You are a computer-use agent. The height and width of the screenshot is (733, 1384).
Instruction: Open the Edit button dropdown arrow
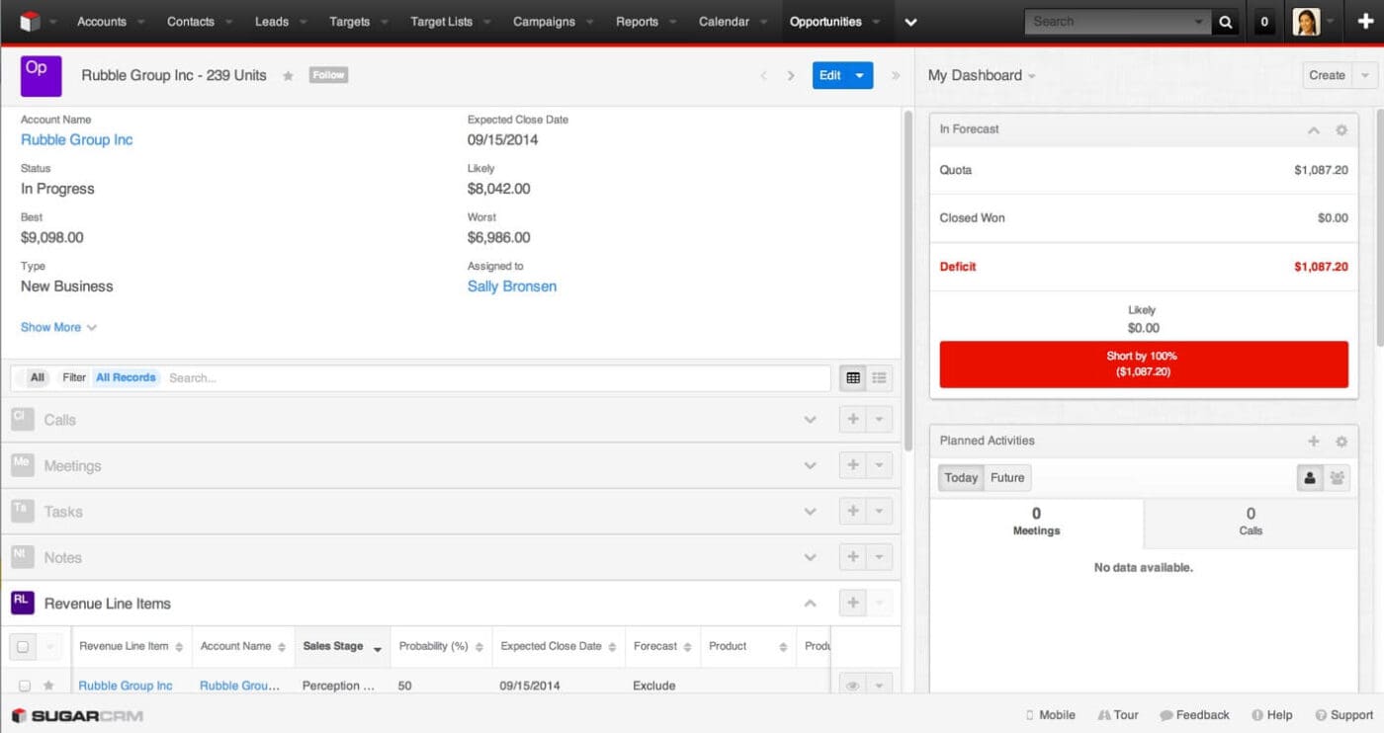pyautogui.click(x=859, y=75)
